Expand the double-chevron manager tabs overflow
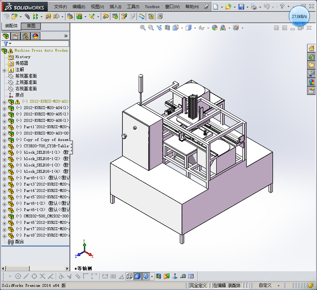Screen dimensions: 317x290 66,36
